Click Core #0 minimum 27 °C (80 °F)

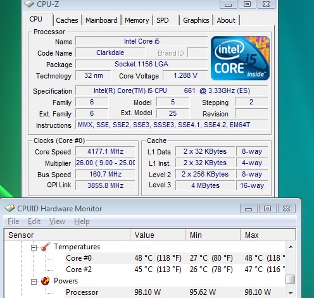(211, 258)
